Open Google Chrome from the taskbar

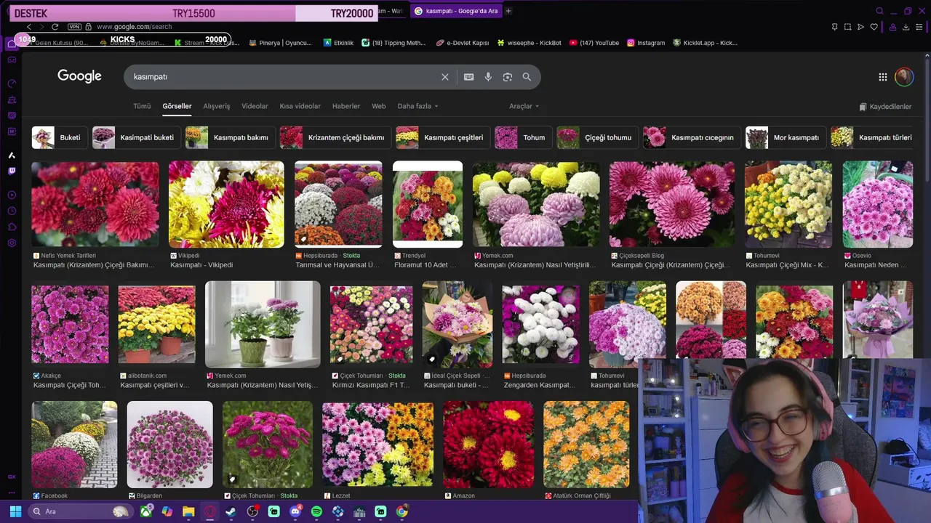(401, 511)
